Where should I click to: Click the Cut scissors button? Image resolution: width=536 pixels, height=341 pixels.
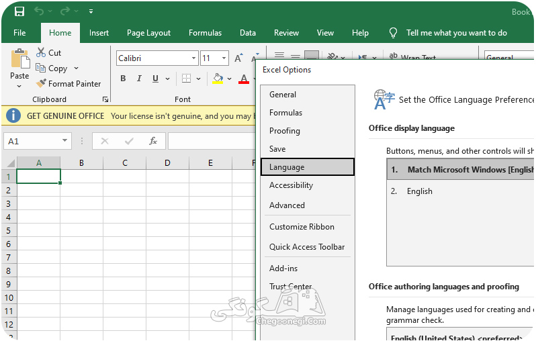[x=48, y=52]
